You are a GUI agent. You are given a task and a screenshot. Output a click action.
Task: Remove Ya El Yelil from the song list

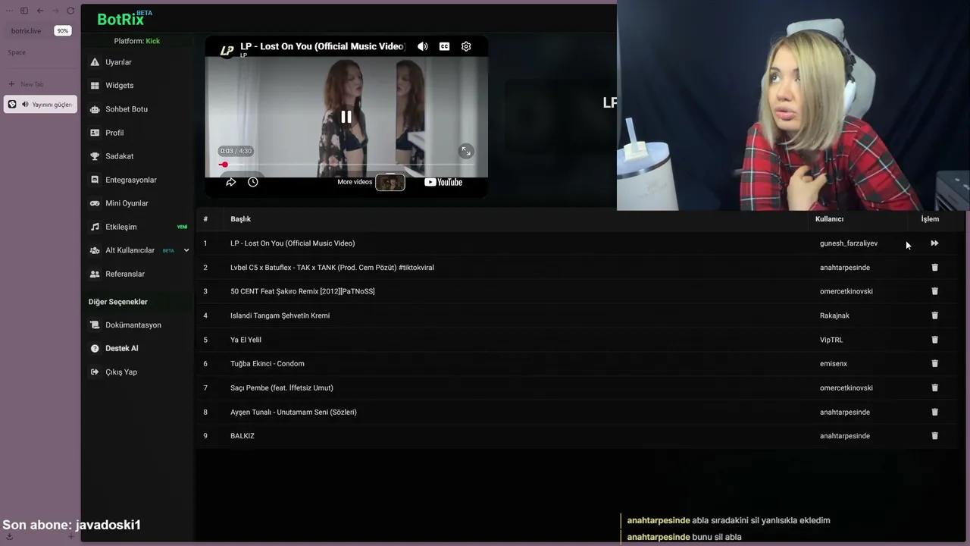tap(934, 340)
